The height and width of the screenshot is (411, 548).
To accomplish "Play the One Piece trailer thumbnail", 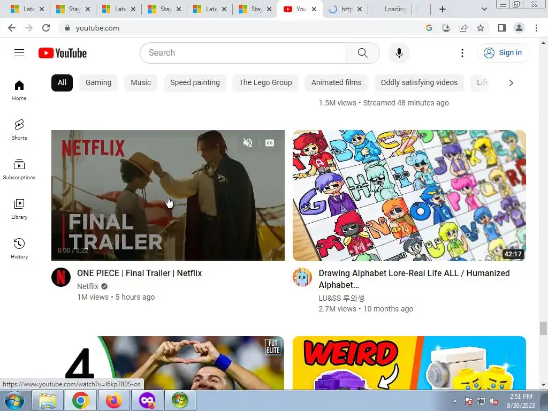I will 168,195.
